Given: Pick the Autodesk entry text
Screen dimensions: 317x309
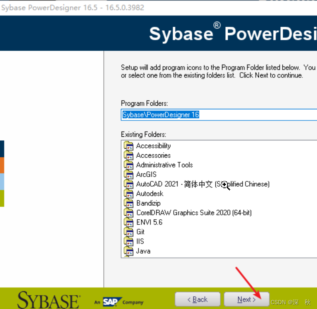Looking at the screenshot, I should click(x=150, y=194).
